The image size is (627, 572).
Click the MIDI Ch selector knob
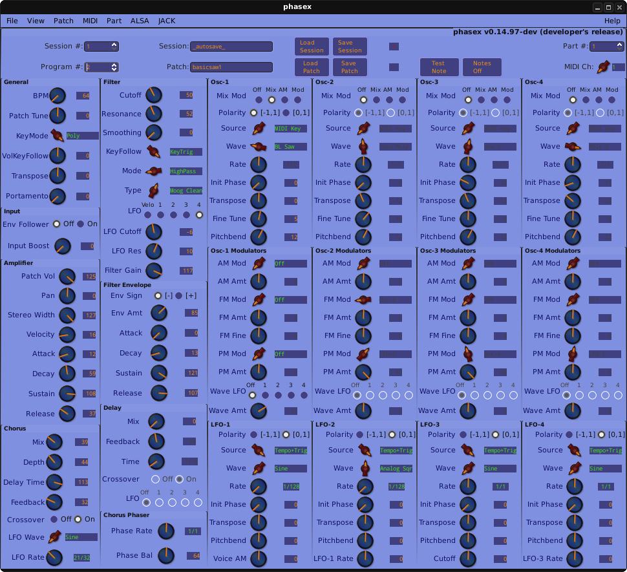[x=603, y=67]
